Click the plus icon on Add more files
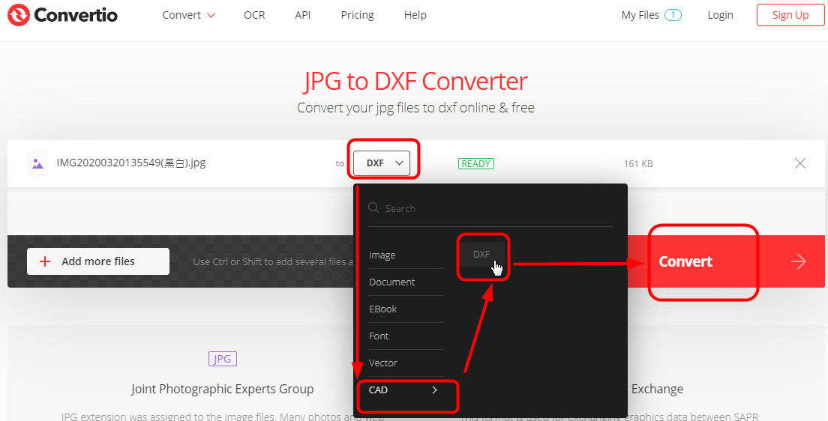 coord(46,261)
